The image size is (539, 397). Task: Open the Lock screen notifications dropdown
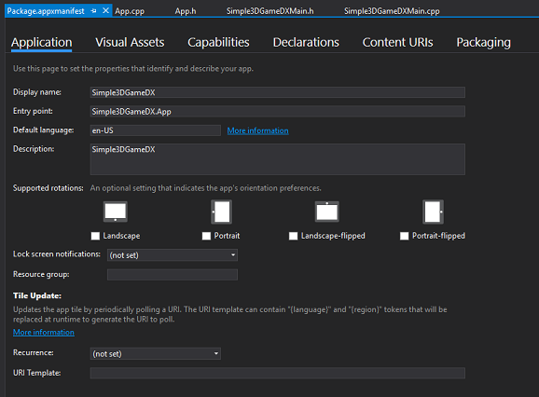173,255
